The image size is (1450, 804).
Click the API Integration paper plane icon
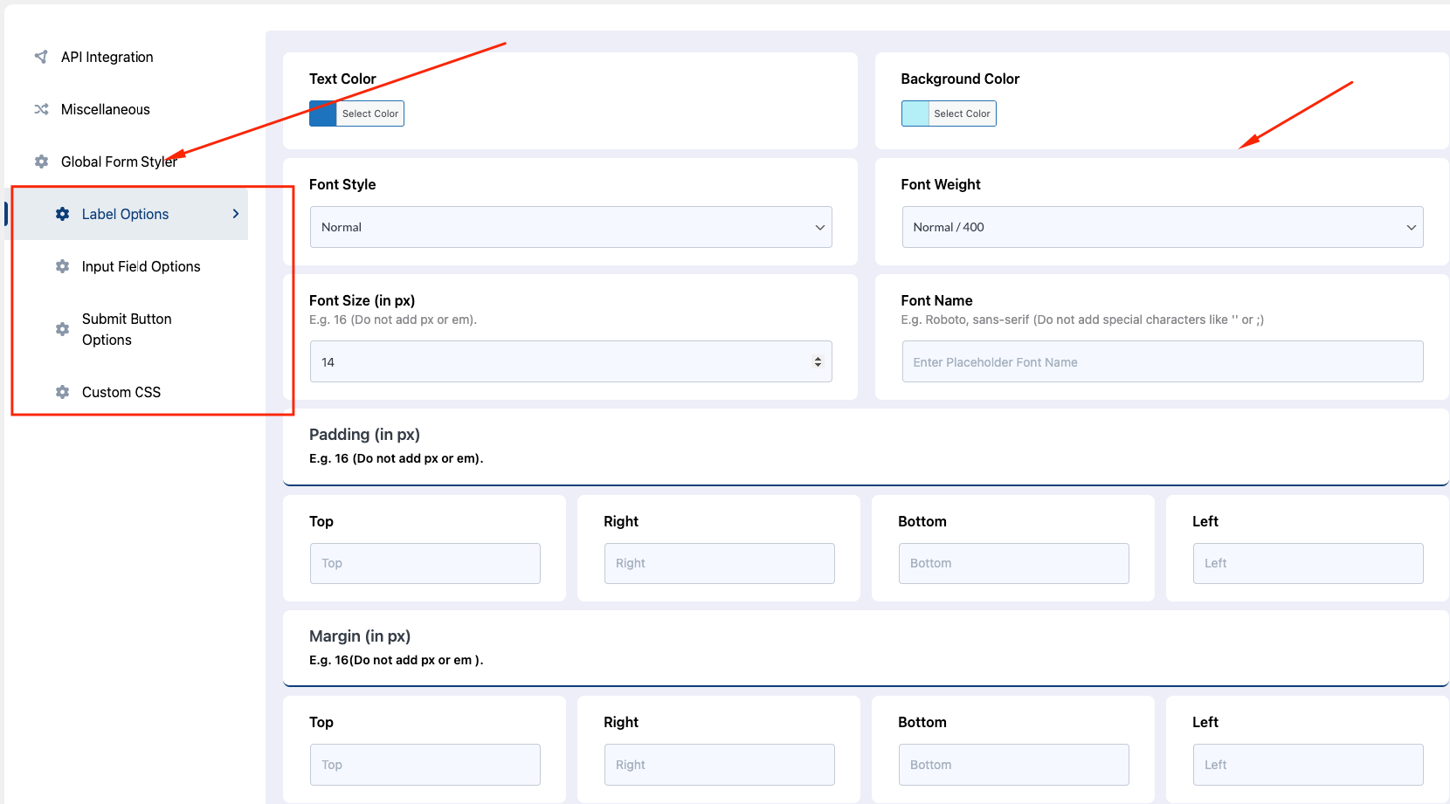[41, 56]
